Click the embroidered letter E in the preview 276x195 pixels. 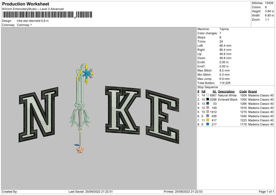[x=162, y=116]
